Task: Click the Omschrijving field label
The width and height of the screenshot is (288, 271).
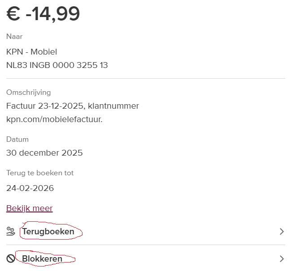Action: click(28, 93)
